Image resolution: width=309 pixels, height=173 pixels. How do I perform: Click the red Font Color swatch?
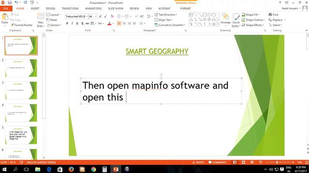coord(110,24)
